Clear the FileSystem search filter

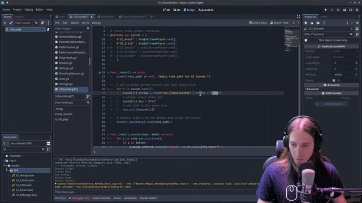click(x=43, y=149)
